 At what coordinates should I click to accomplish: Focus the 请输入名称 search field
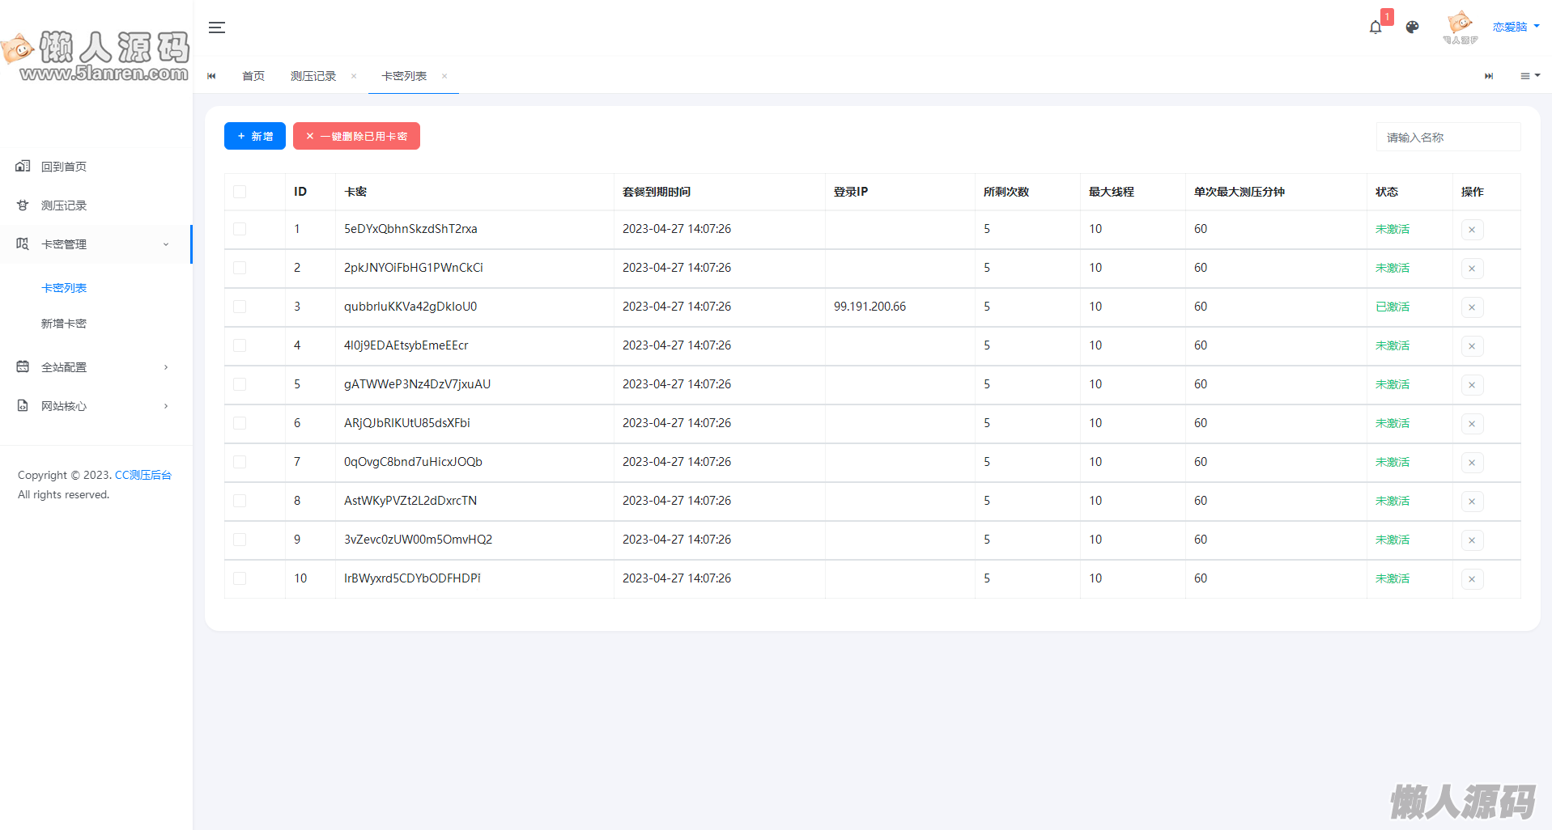1448,138
